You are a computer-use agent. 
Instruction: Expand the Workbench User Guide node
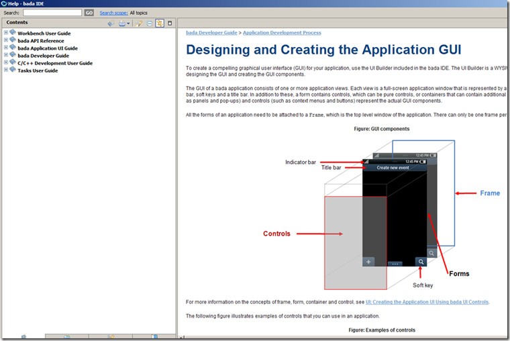[6, 32]
